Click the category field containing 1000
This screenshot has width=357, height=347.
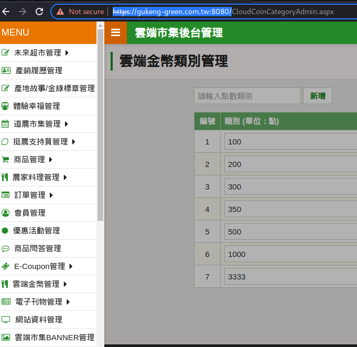291,254
